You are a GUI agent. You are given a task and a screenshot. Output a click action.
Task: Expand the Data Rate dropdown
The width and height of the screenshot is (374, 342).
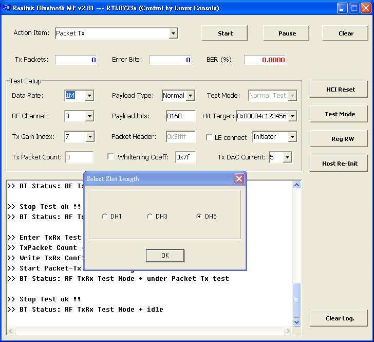point(89,96)
